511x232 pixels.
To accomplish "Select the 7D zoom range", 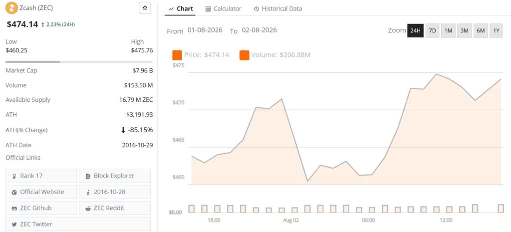I will [x=432, y=30].
